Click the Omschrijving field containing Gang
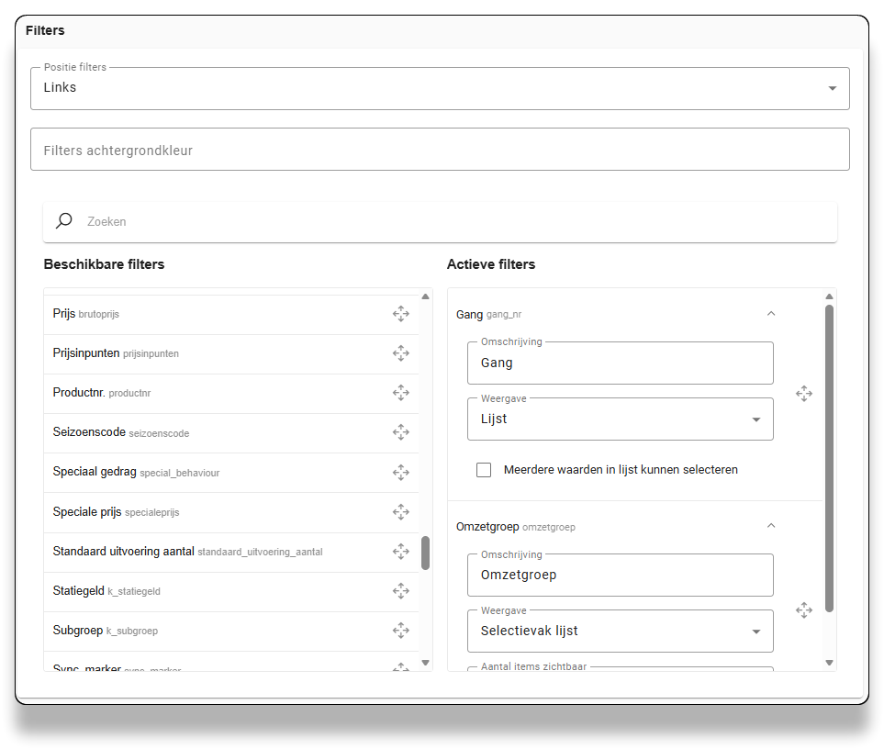This screenshot has width=884, height=749. tap(620, 363)
